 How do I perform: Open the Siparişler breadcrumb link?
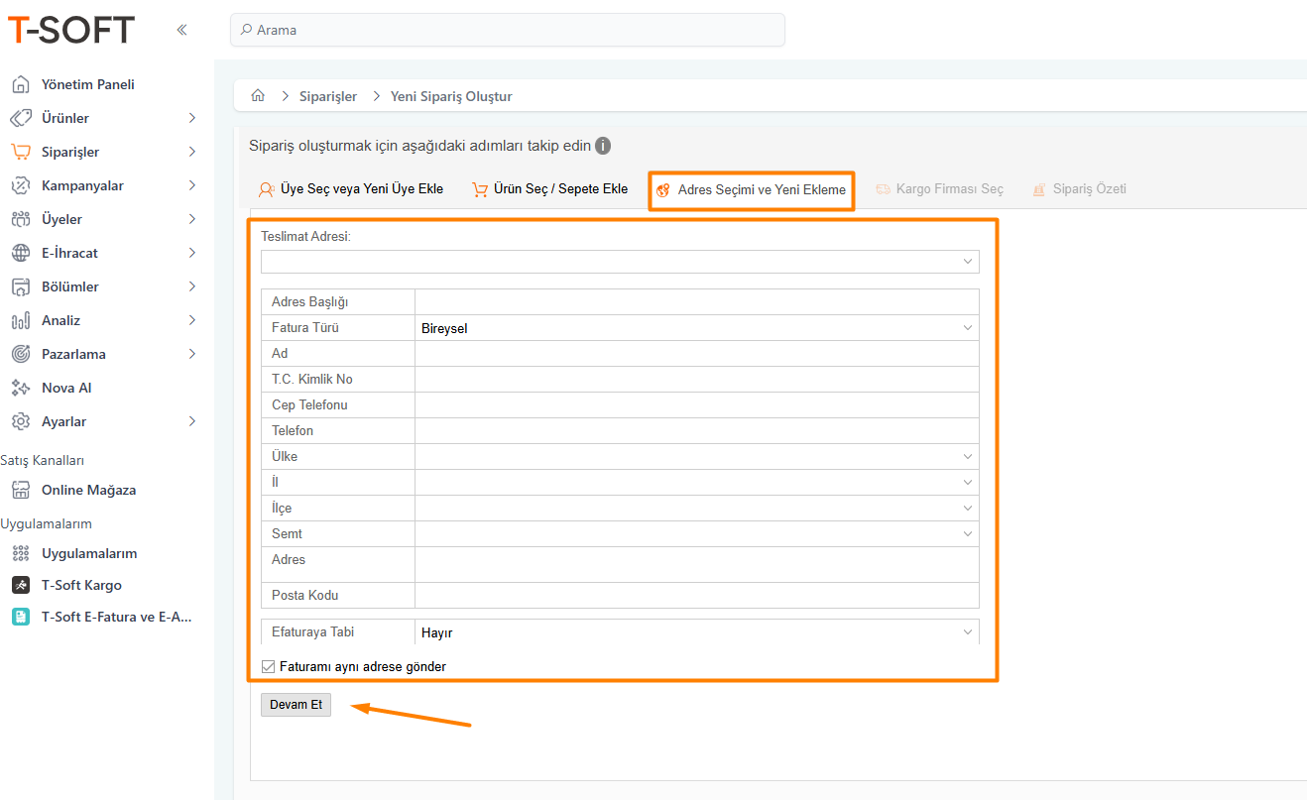click(x=328, y=96)
